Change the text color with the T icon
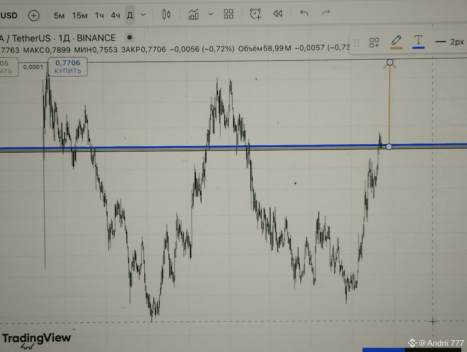Image resolution: width=467 pixels, height=352 pixels. tap(418, 41)
